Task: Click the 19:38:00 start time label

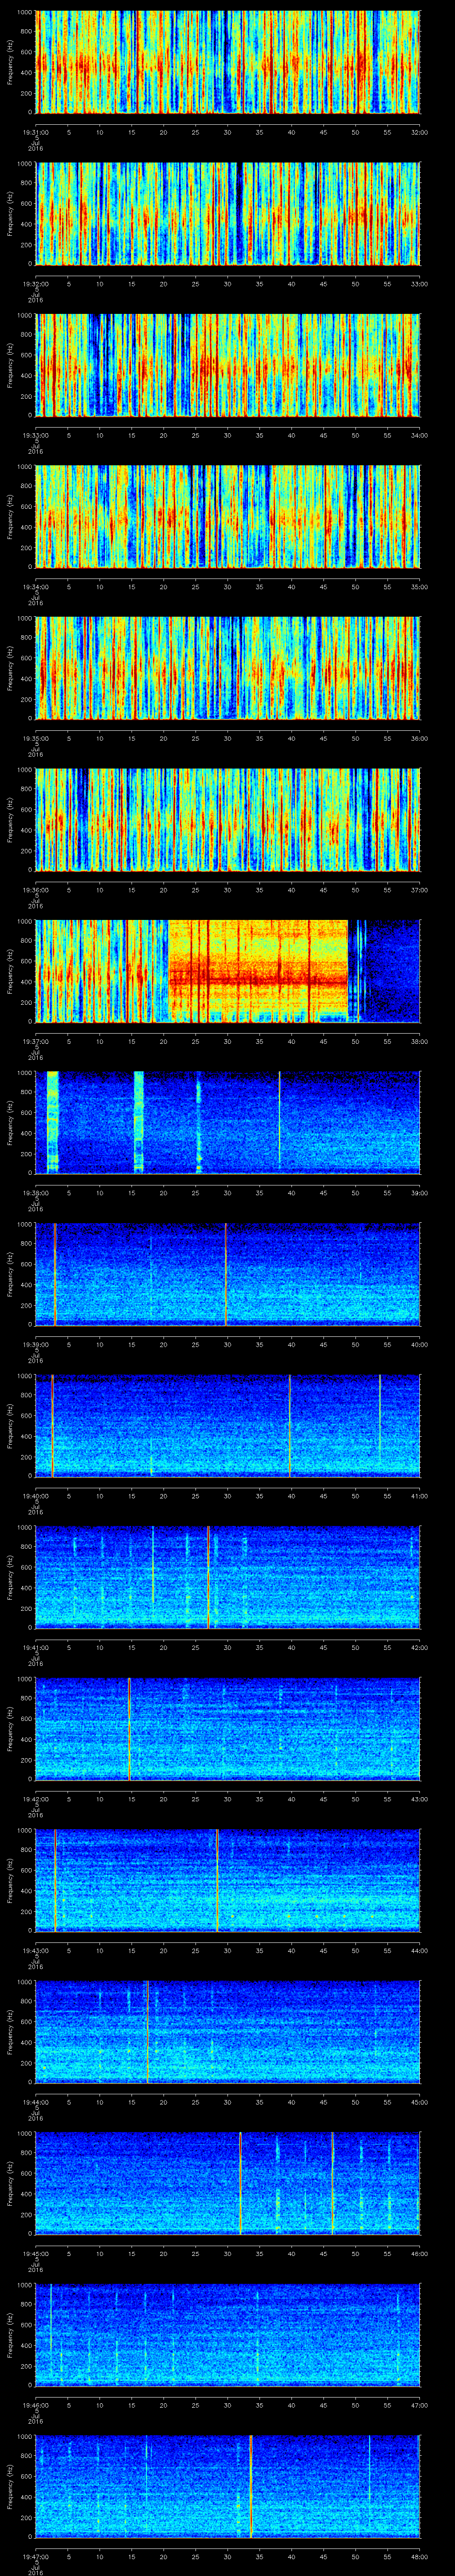Action: pos(36,1192)
